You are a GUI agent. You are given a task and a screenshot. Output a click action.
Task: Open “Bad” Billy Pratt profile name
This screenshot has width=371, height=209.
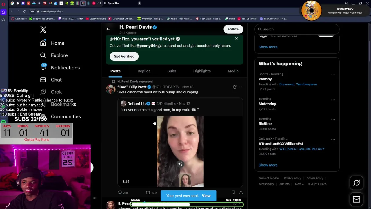pos(132,87)
